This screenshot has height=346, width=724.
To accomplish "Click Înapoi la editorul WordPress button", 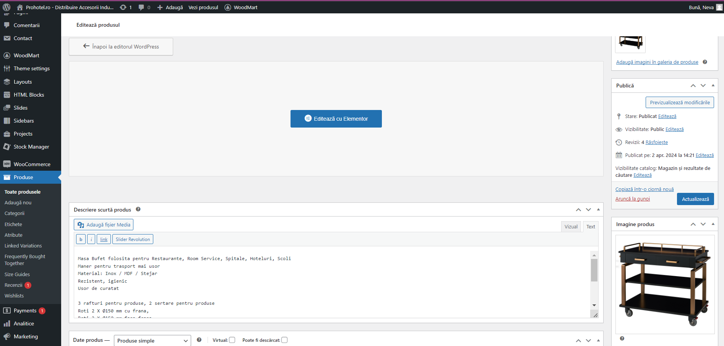I will pyautogui.click(x=121, y=47).
